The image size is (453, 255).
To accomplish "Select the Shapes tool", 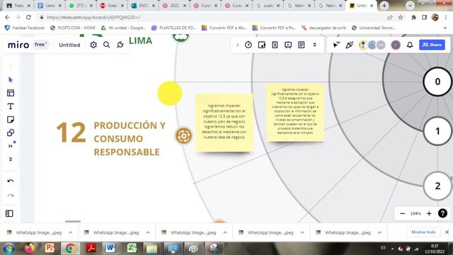I will coord(11,133).
